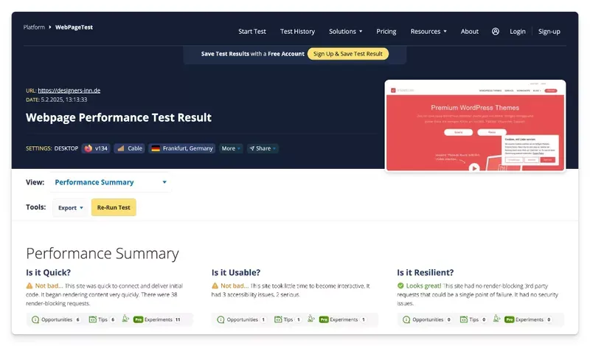Click the Frankfurt, Germany location badge

(x=182, y=148)
